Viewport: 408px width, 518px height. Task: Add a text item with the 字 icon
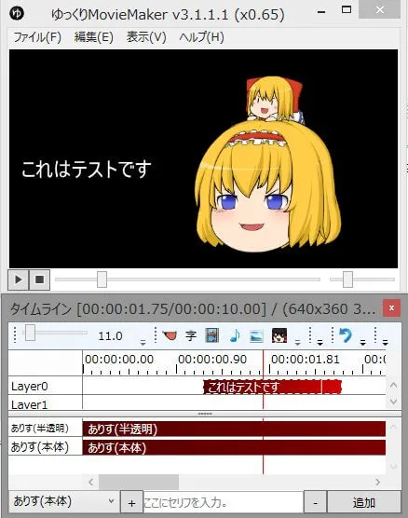click(x=191, y=335)
